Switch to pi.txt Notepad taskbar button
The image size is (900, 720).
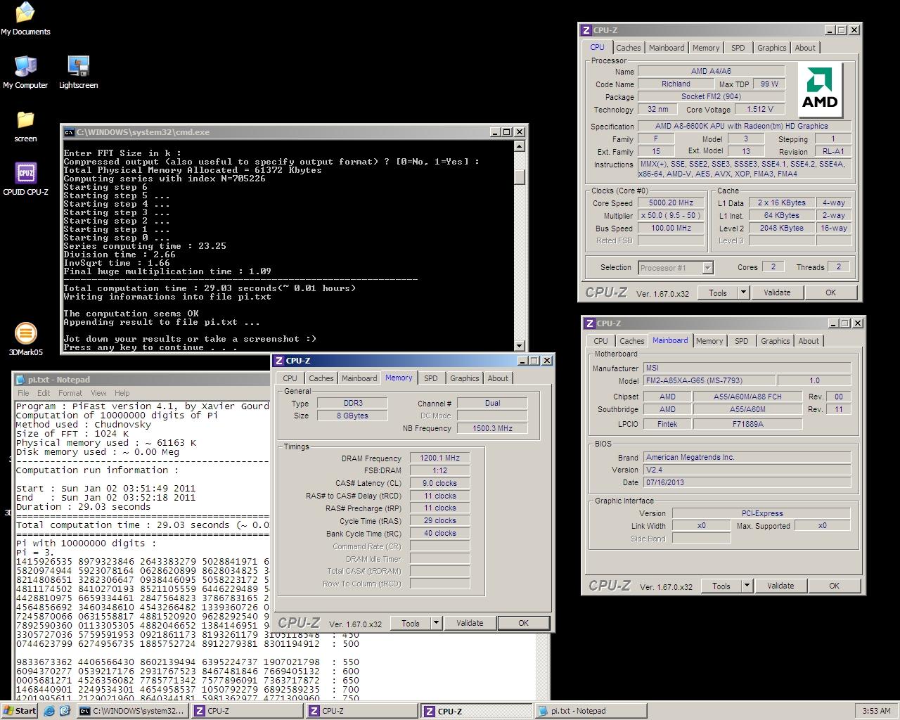coord(589,711)
